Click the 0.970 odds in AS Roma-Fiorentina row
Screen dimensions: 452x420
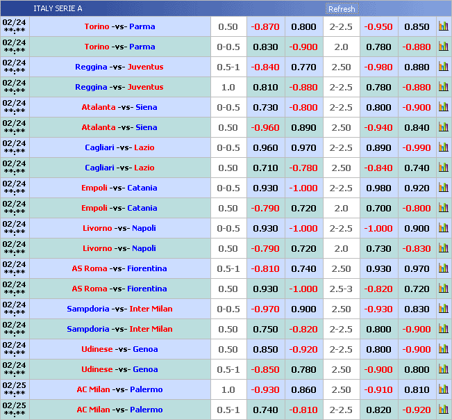coord(417,269)
